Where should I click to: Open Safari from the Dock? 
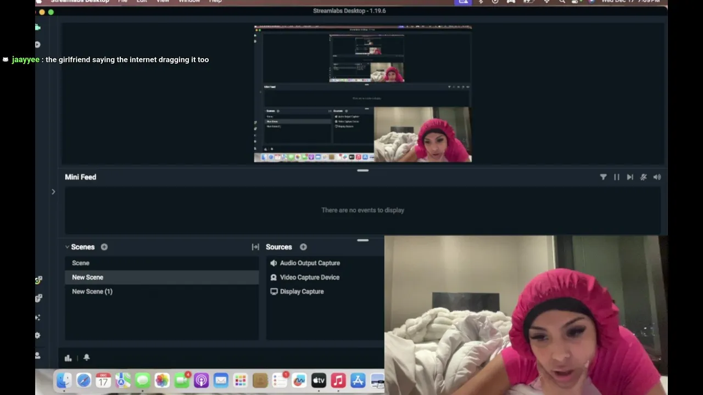pyautogui.click(x=83, y=380)
